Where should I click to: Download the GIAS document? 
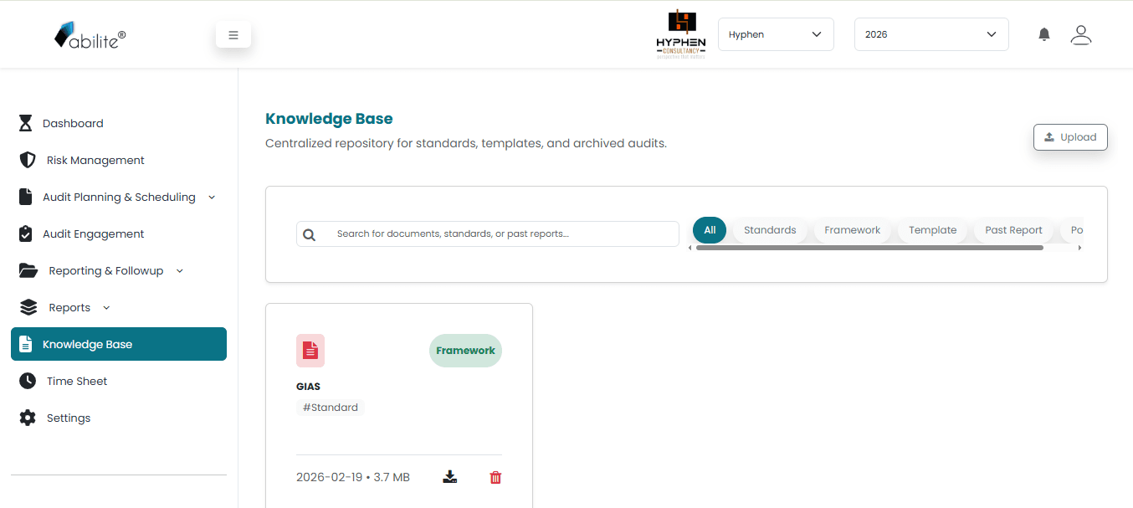450,477
